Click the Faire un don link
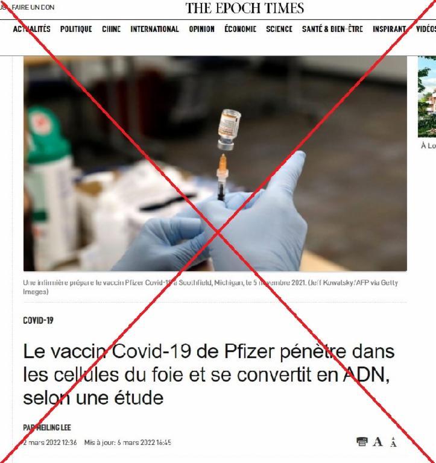Screen dimensions: 436x463 tap(33, 7)
